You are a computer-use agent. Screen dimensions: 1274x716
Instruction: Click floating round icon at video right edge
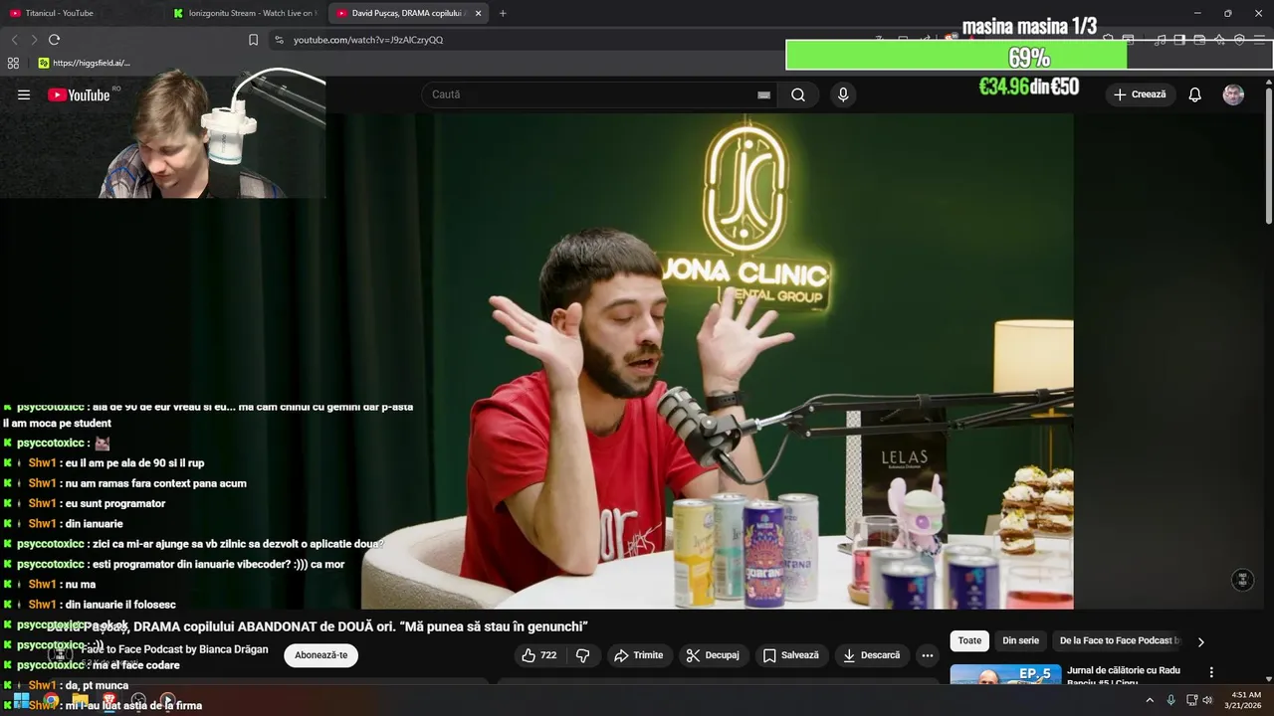[x=1242, y=580]
